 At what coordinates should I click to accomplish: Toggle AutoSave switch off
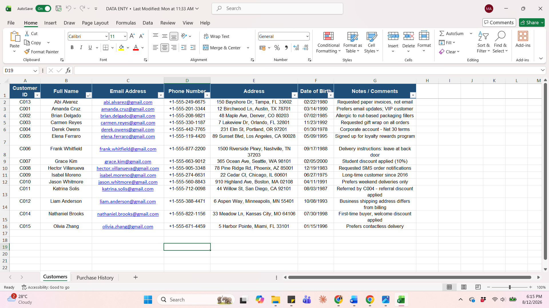(43, 9)
